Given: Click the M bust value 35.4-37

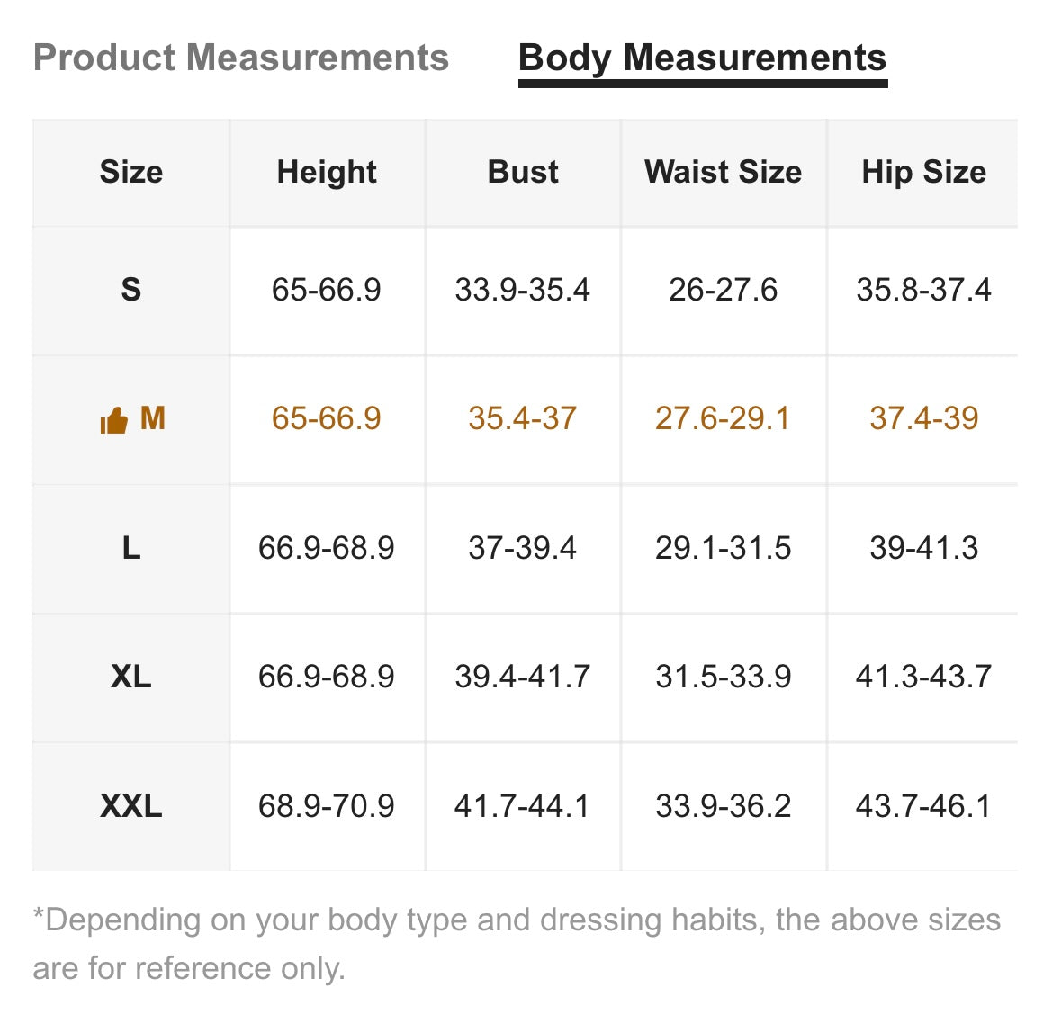Looking at the screenshot, I should click(x=523, y=419).
